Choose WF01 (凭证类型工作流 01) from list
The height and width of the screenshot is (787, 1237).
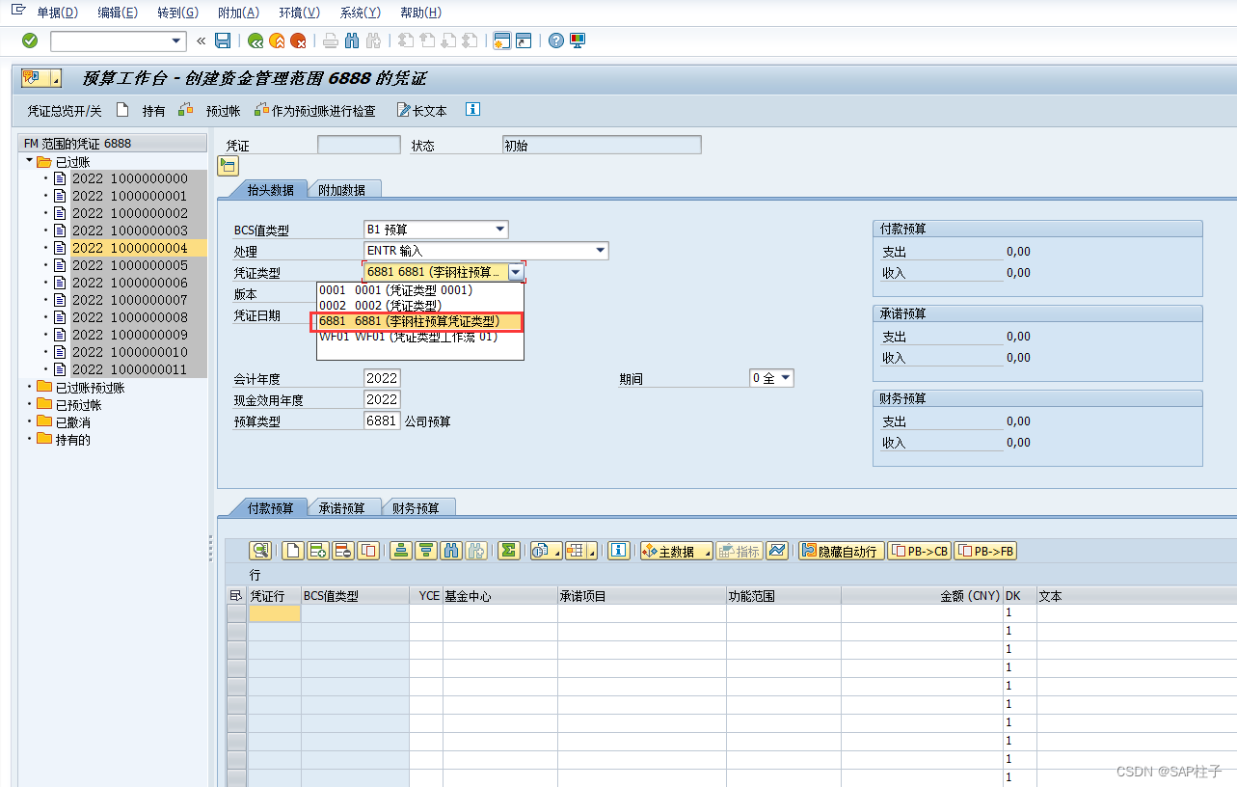[419, 337]
